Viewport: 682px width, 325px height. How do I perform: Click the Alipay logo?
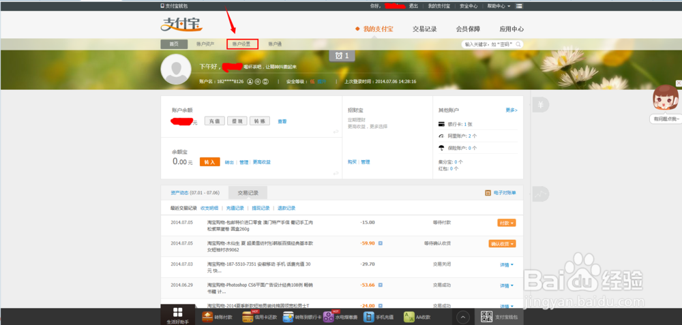[x=181, y=25]
